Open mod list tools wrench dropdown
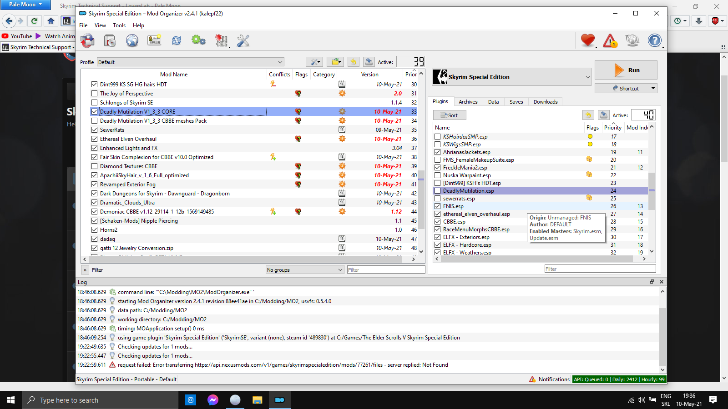 point(314,62)
